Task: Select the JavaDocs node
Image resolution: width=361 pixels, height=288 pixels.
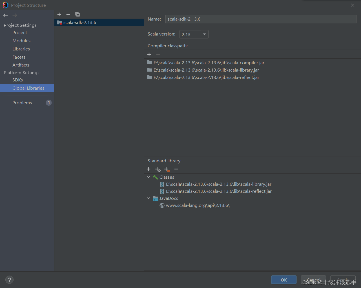Action: click(169, 198)
